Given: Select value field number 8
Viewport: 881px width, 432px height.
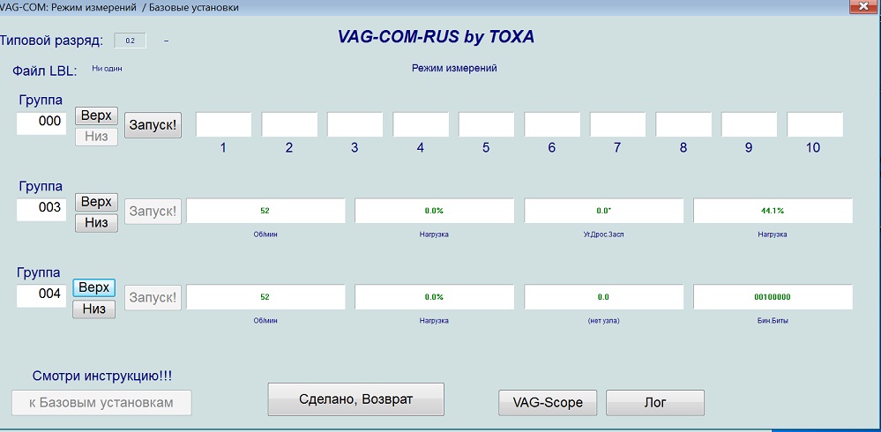Looking at the screenshot, I should 683,124.
